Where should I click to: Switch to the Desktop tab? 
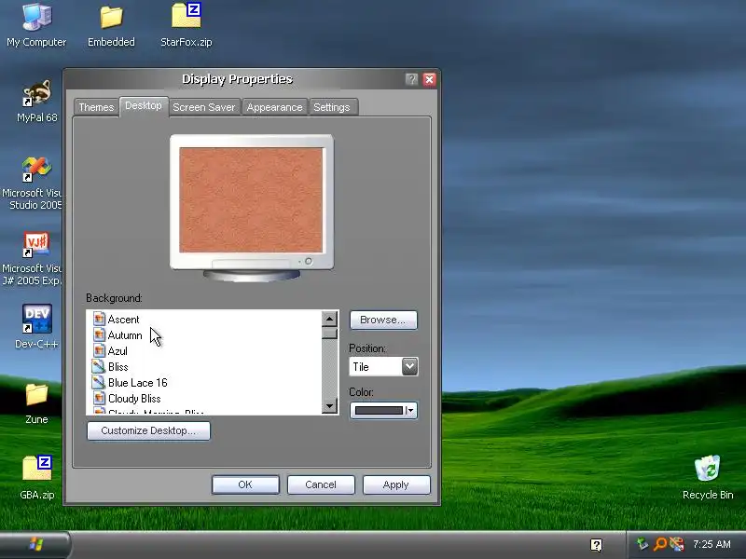point(144,105)
